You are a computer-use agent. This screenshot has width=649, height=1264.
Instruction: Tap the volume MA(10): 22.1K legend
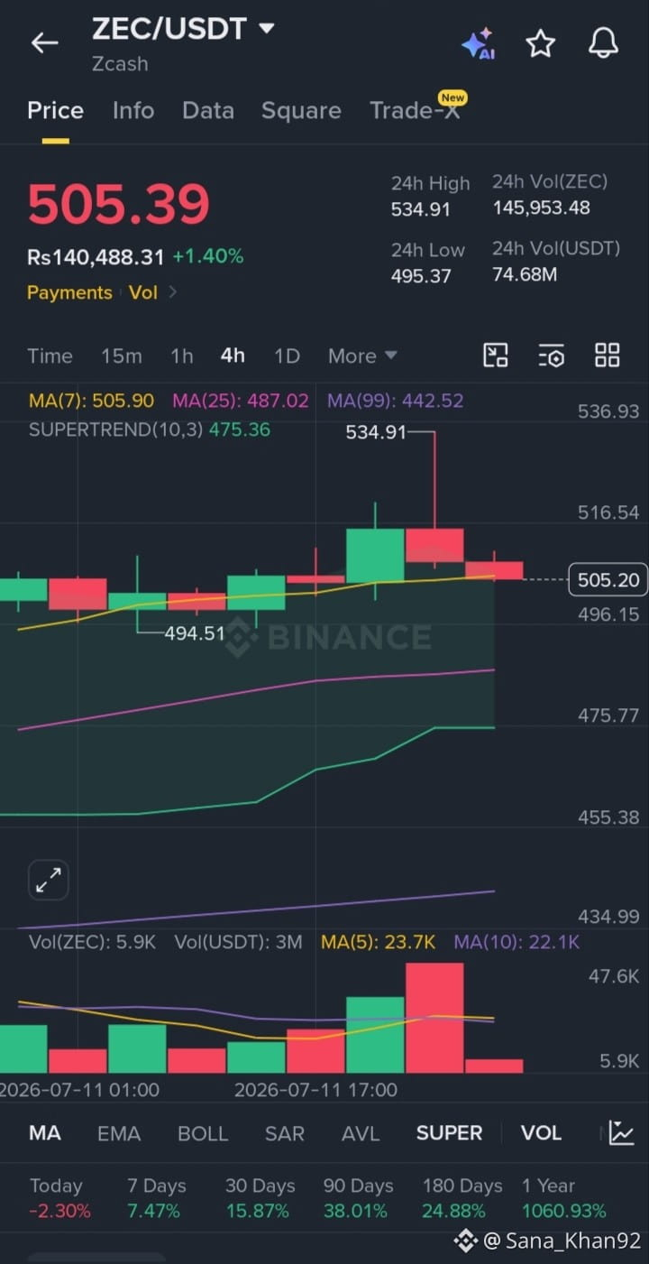pos(516,943)
